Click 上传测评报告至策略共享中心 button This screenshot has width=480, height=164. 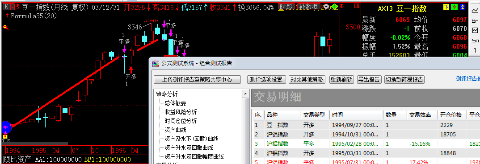tap(197, 79)
